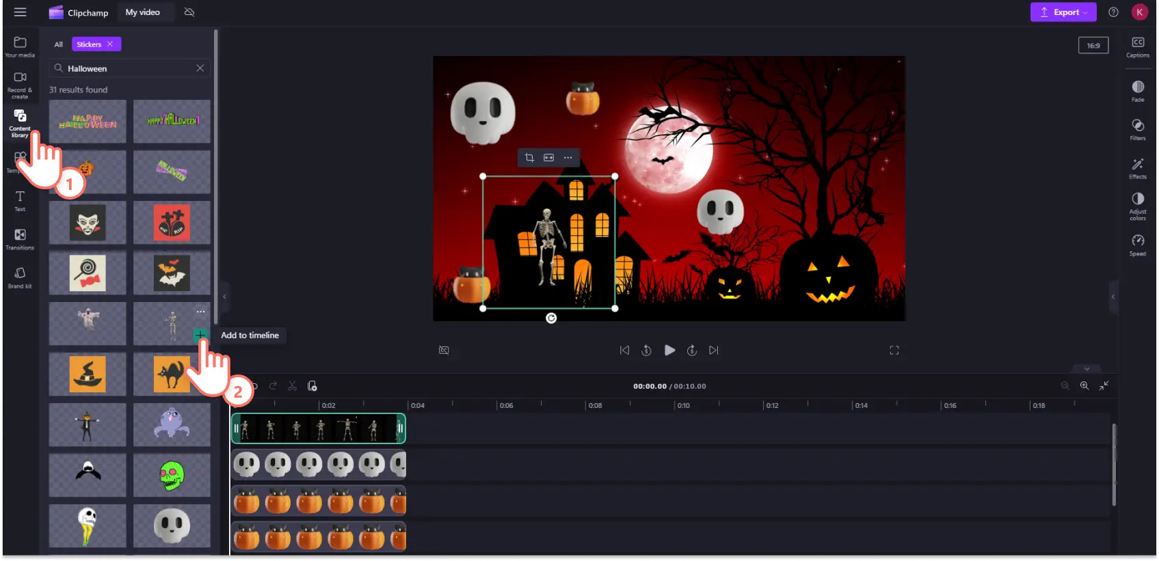The image size is (1159, 561).
Task: Zoom in the timeline
Action: pos(1084,386)
